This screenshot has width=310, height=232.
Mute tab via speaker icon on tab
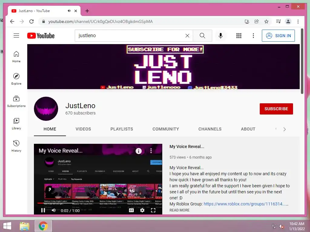pos(69,11)
